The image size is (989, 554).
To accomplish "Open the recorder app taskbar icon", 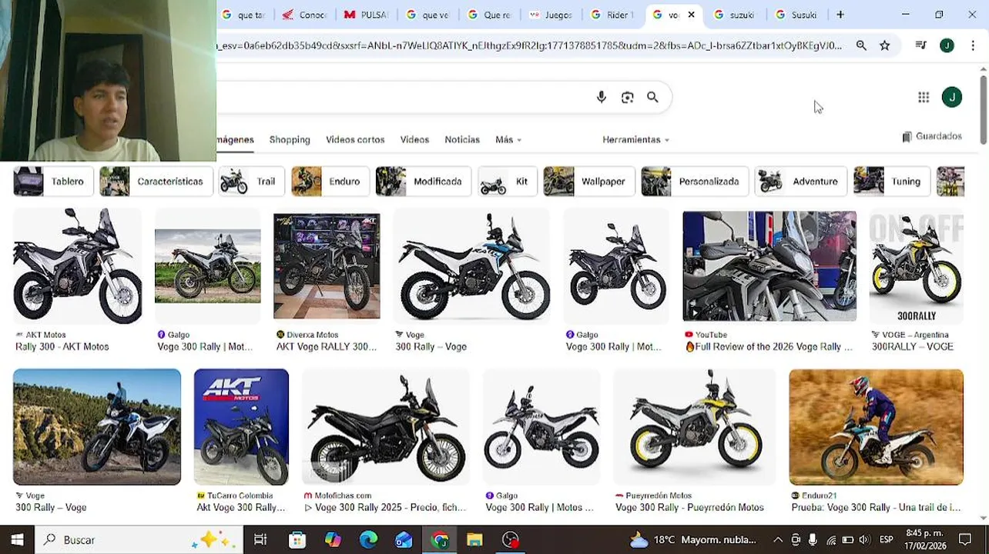I will coord(511,540).
